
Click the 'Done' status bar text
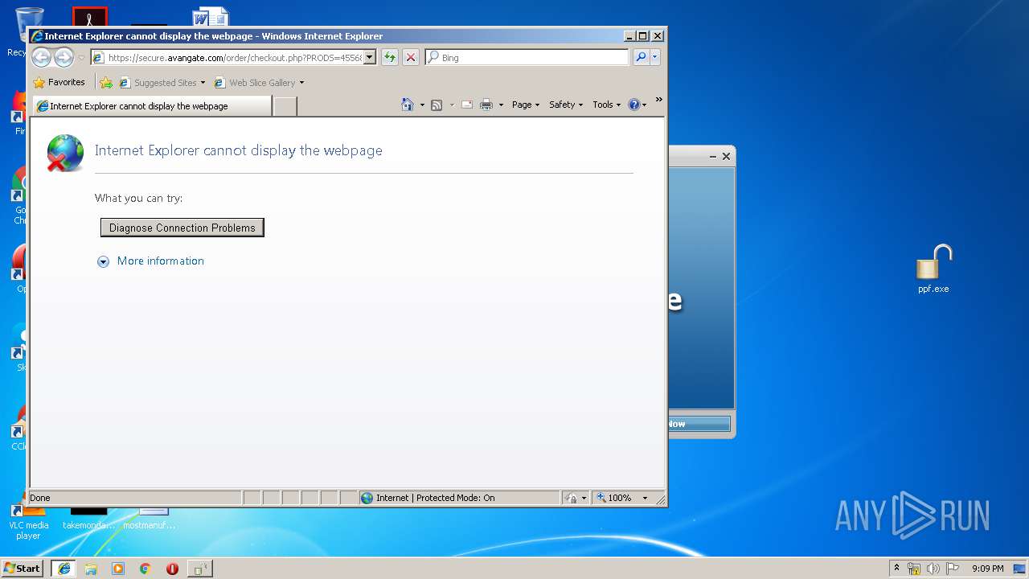pos(40,498)
